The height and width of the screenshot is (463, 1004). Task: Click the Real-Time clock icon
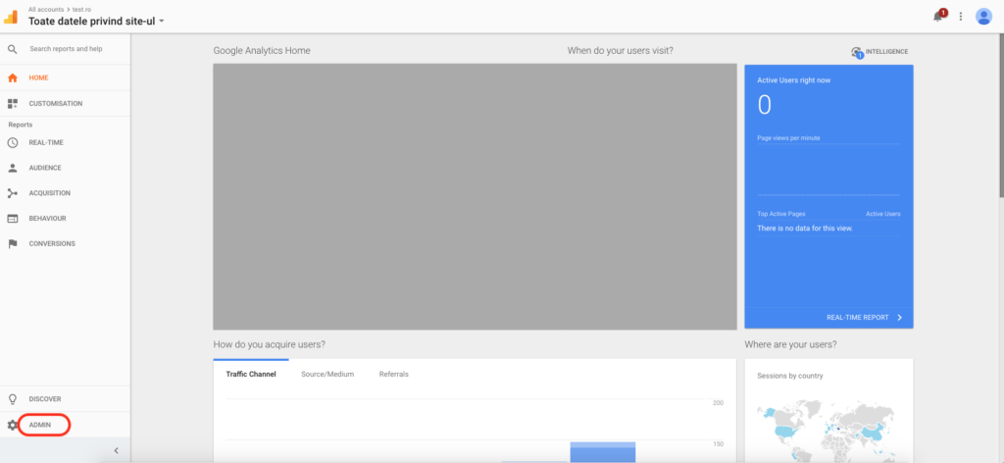tap(13, 142)
